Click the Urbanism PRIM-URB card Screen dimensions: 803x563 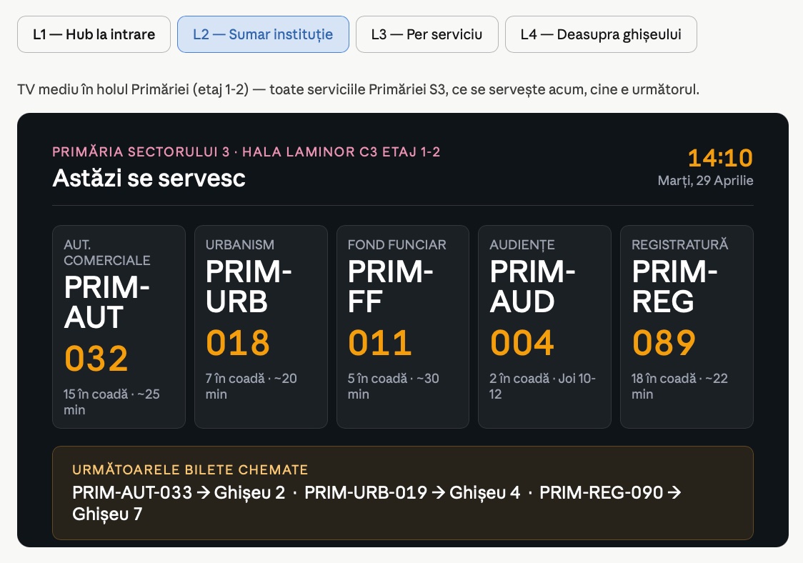261,327
